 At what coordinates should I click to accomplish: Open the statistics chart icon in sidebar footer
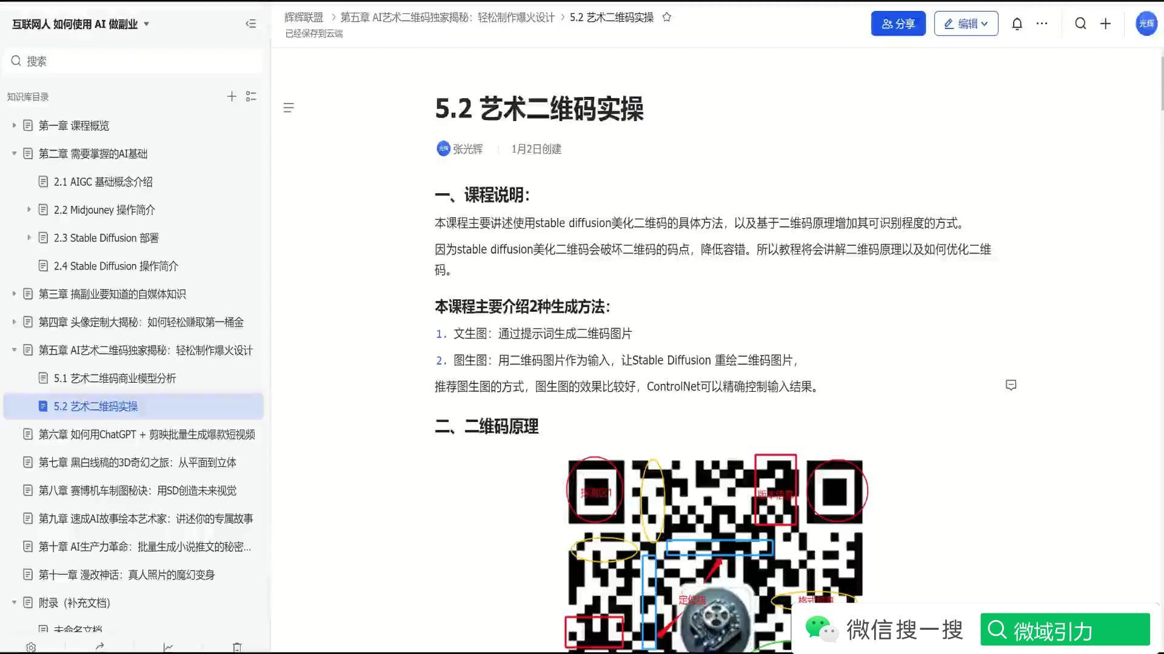(x=168, y=647)
